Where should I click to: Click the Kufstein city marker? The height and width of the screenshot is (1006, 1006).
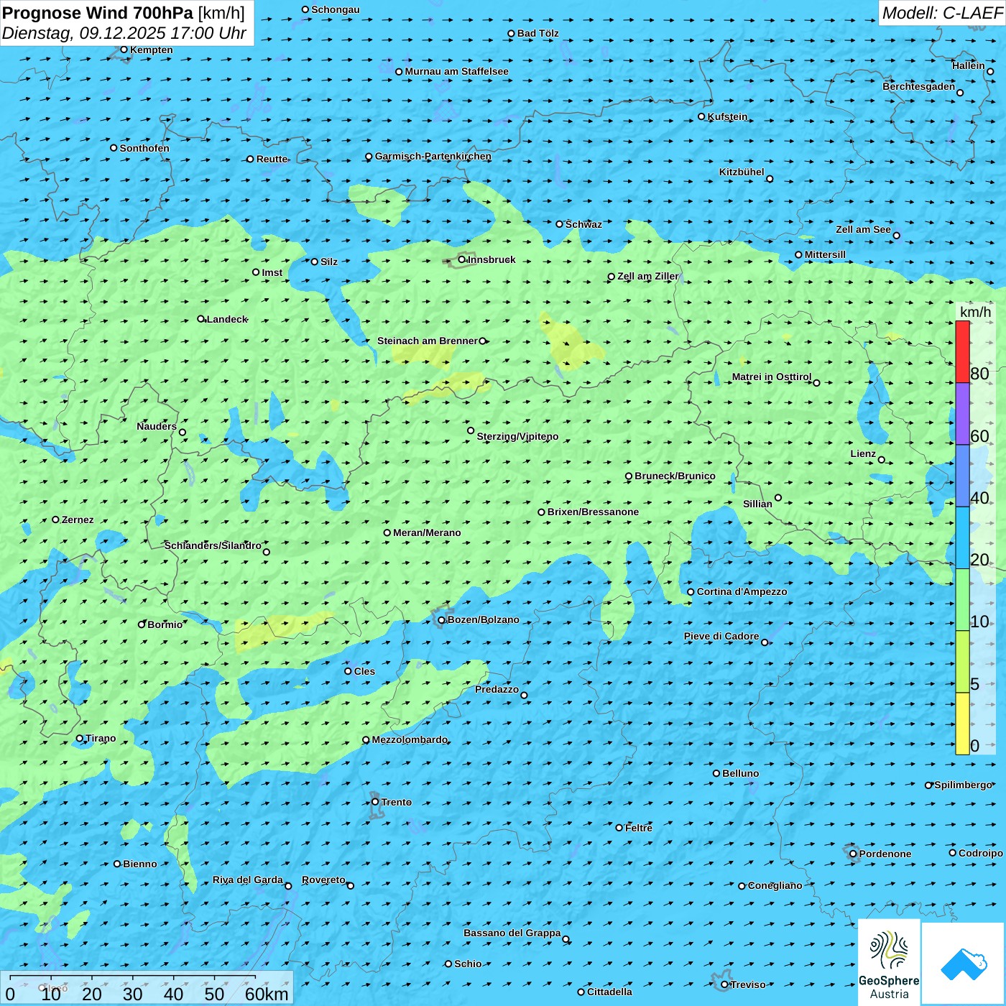pos(701,116)
